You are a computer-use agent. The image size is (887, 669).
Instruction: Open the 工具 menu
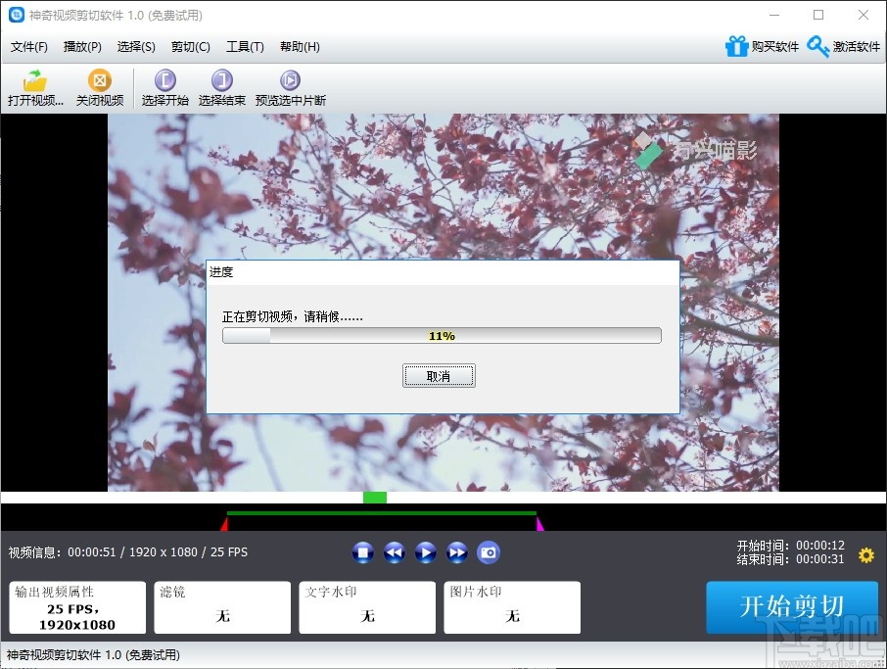(245, 46)
